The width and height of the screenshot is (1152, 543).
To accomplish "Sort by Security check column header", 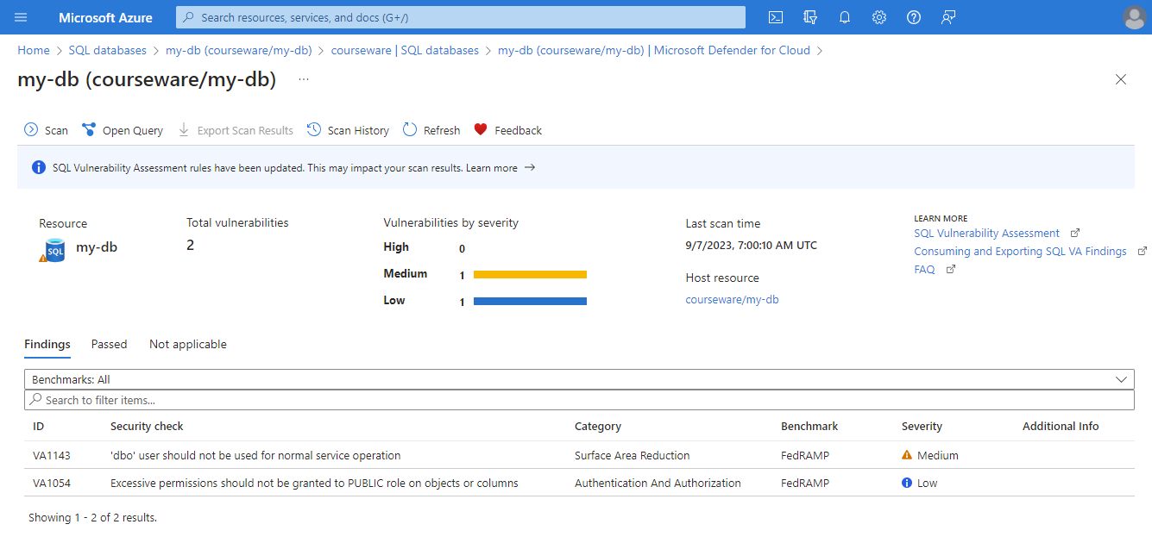I will [147, 427].
